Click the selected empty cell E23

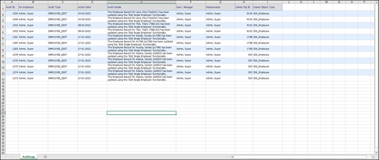141,113
